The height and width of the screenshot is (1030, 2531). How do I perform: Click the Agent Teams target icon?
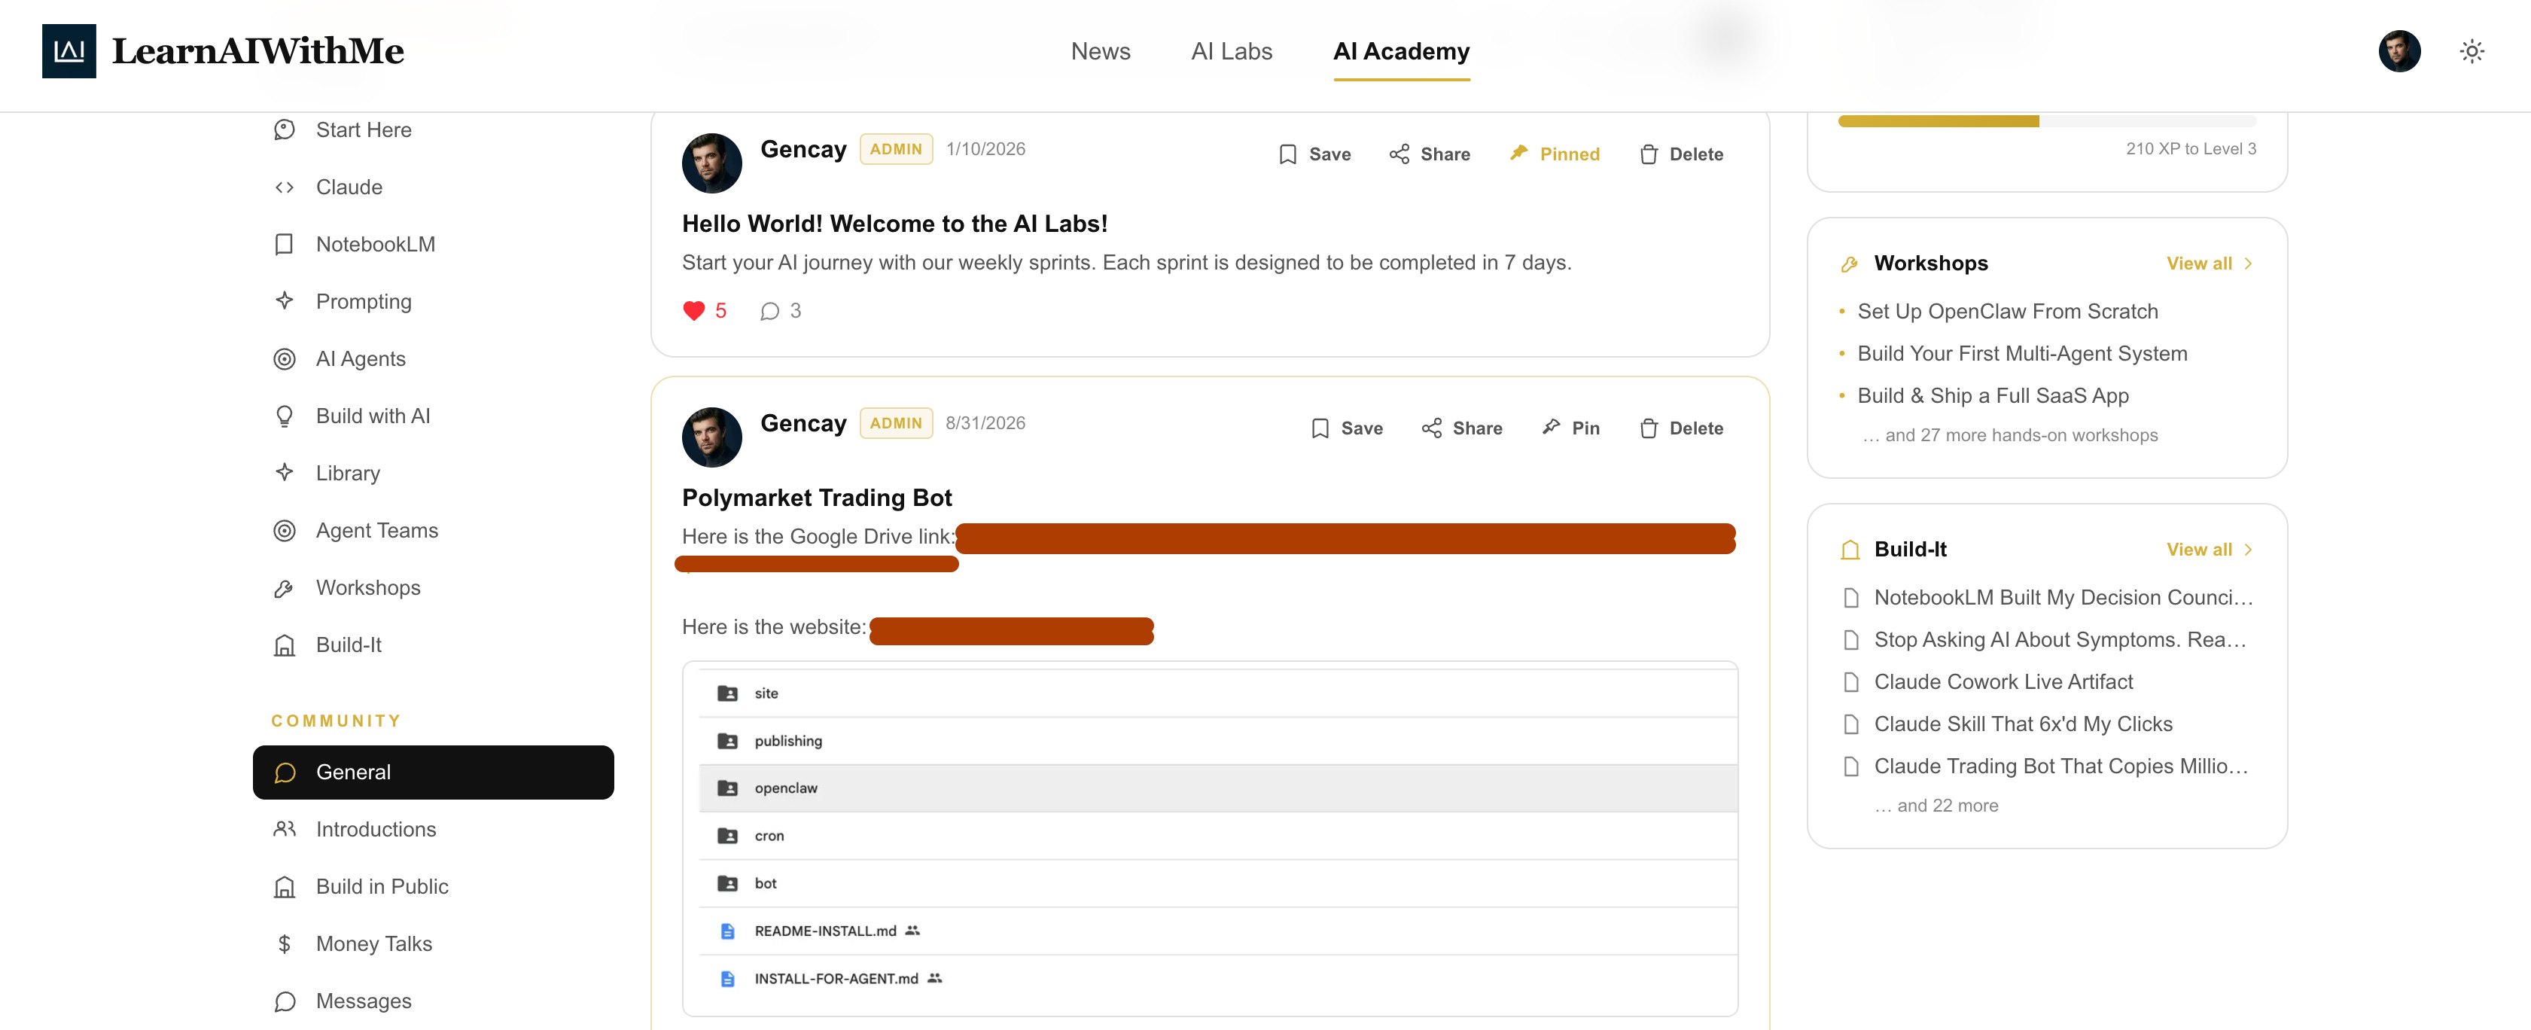click(284, 530)
